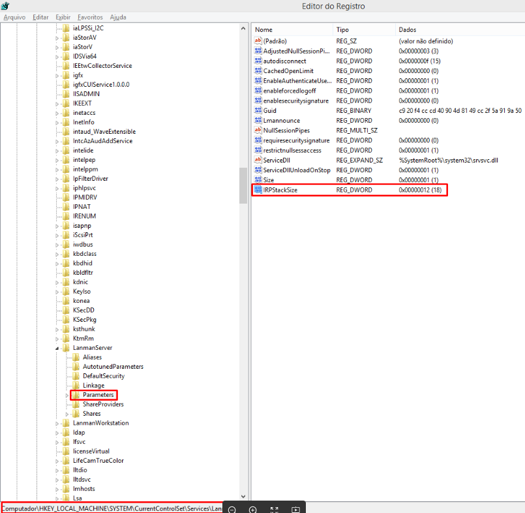Select the (Padrão) string value icon
The image size is (525, 513).
[258, 41]
